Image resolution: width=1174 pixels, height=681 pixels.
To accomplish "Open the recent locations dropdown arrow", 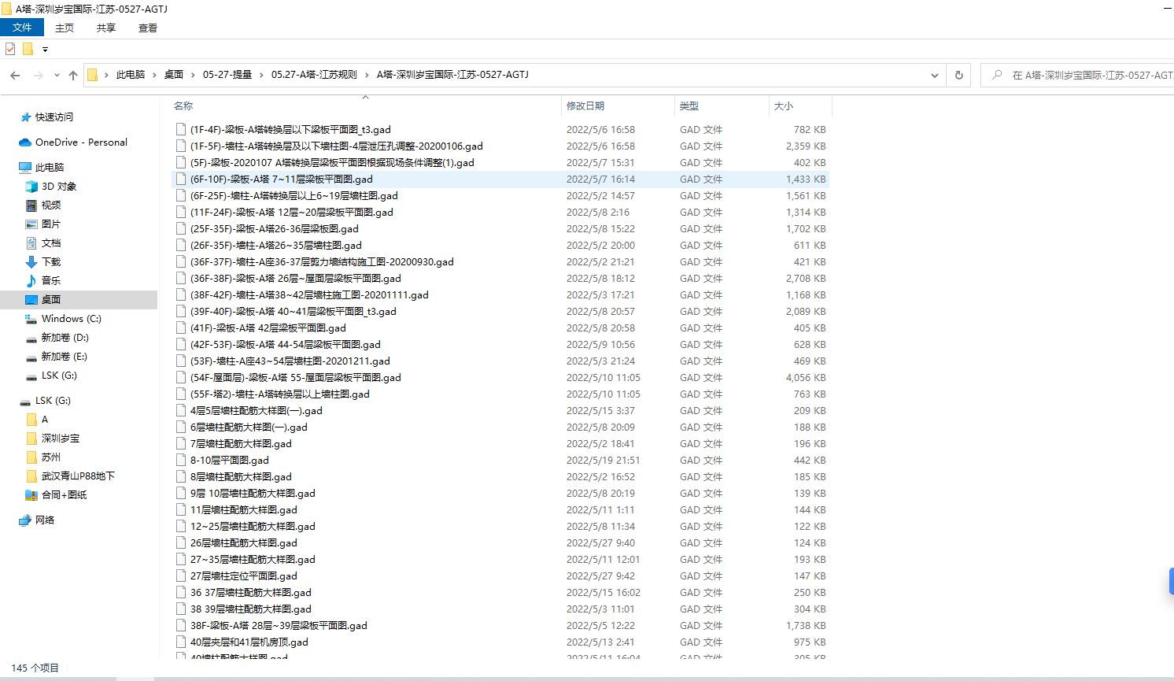I will (57, 76).
